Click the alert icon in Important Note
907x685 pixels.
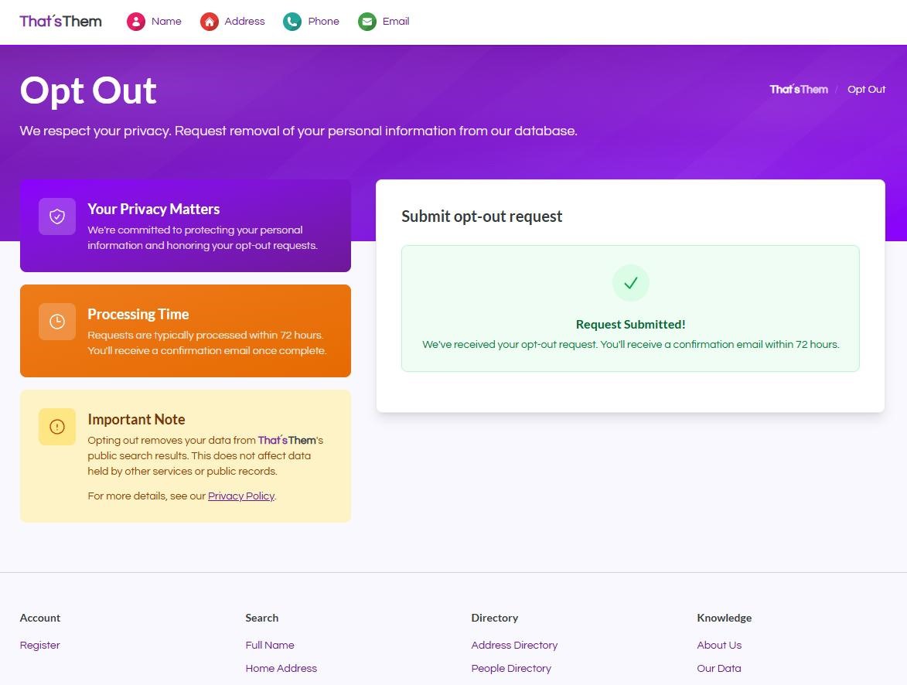point(57,427)
